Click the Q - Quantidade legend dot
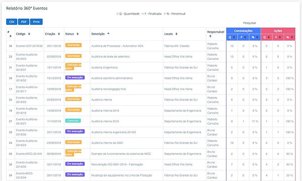The width and height of the screenshot is (302, 181). point(117,14)
